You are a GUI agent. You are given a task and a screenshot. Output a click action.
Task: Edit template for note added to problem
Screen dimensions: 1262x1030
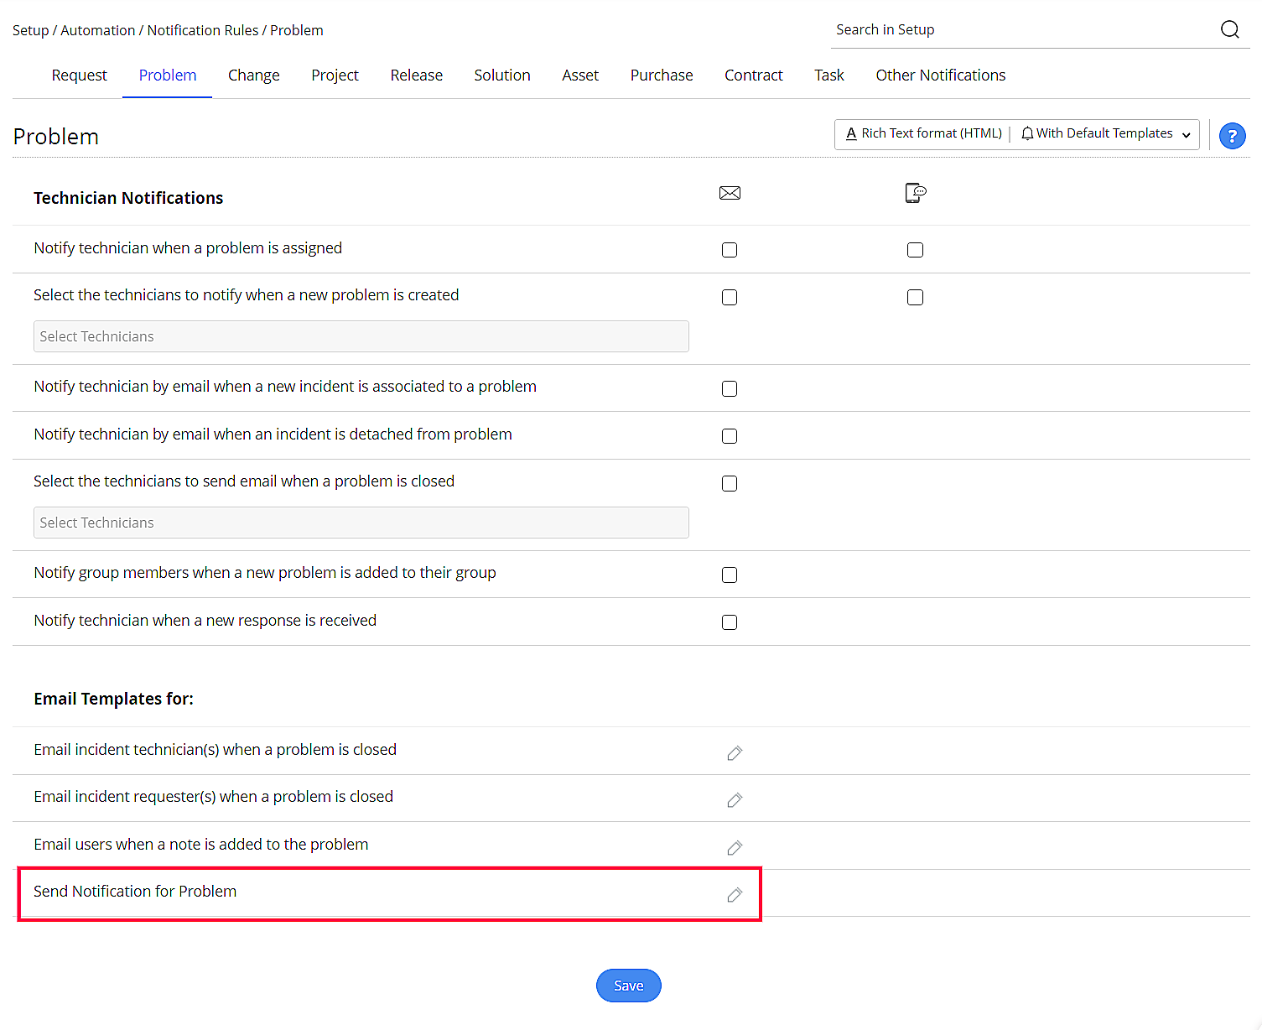(735, 848)
